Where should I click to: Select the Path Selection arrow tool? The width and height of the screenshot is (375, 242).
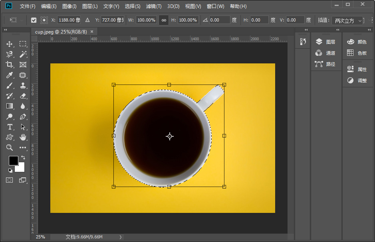coord(23,127)
